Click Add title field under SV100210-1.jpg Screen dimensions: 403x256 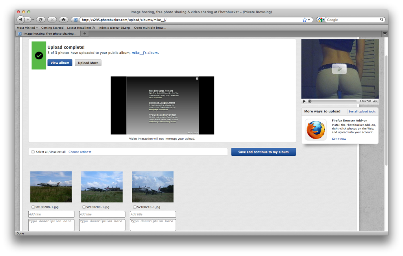coord(153,214)
